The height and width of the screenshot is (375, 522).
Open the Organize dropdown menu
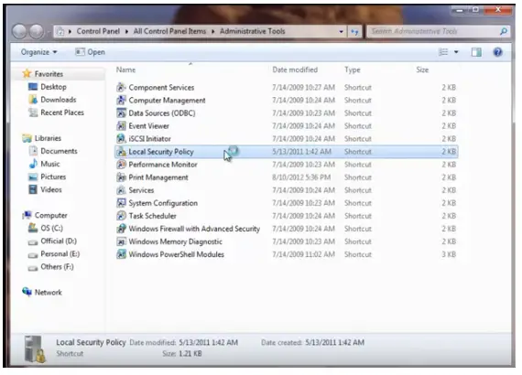click(38, 52)
